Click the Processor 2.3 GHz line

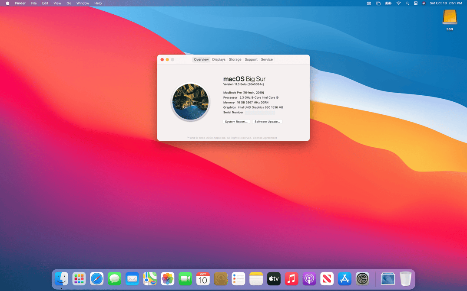pyautogui.click(x=251, y=97)
